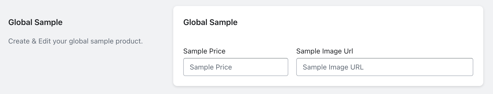The height and width of the screenshot is (94, 493).
Task: Place the cursor in the image URL entry box
Action: (384, 67)
